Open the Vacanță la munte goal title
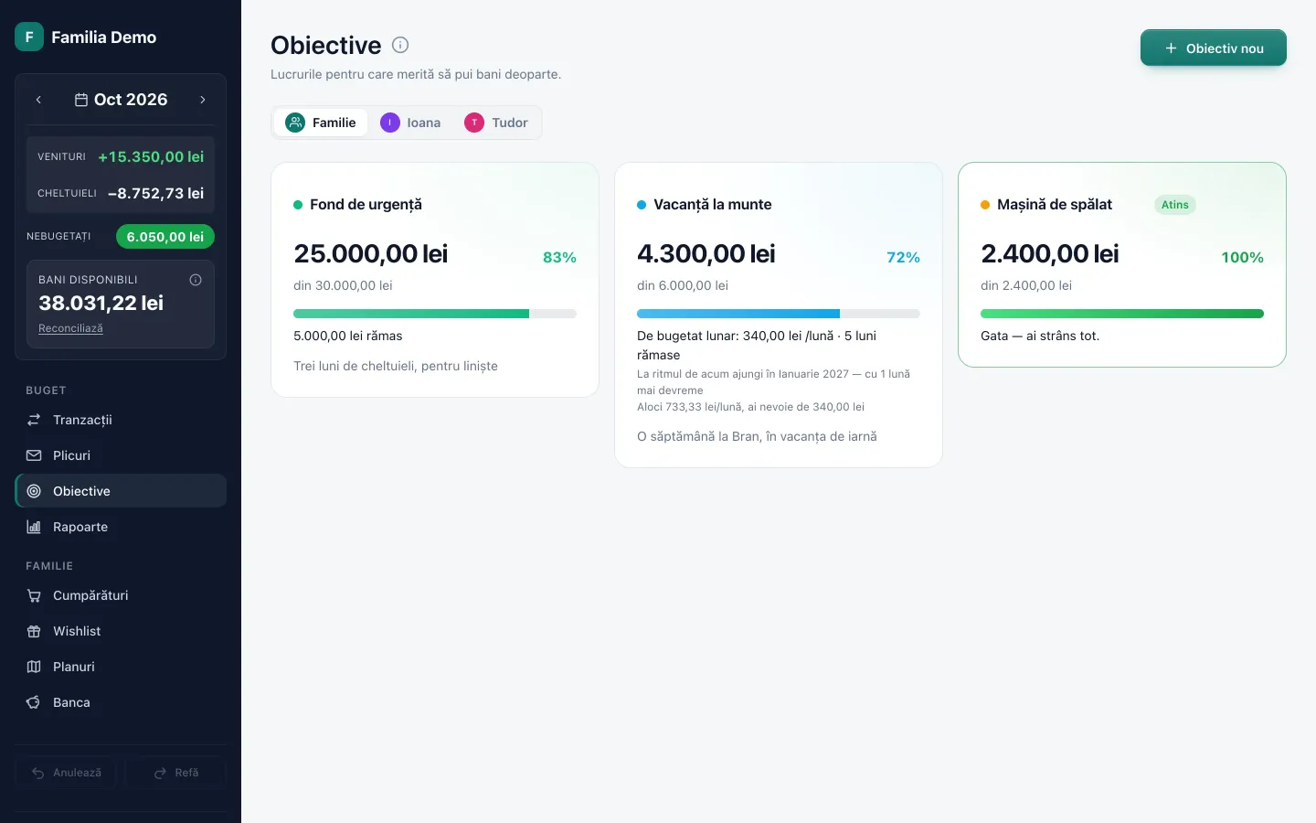The width and height of the screenshot is (1316, 823). tap(713, 205)
